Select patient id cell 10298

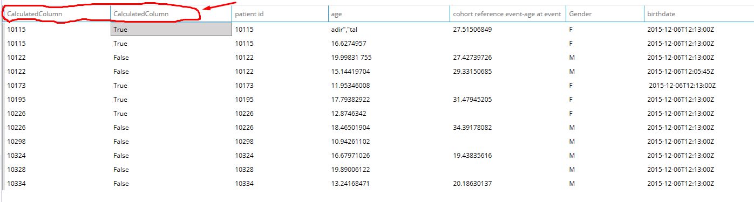[244, 142]
